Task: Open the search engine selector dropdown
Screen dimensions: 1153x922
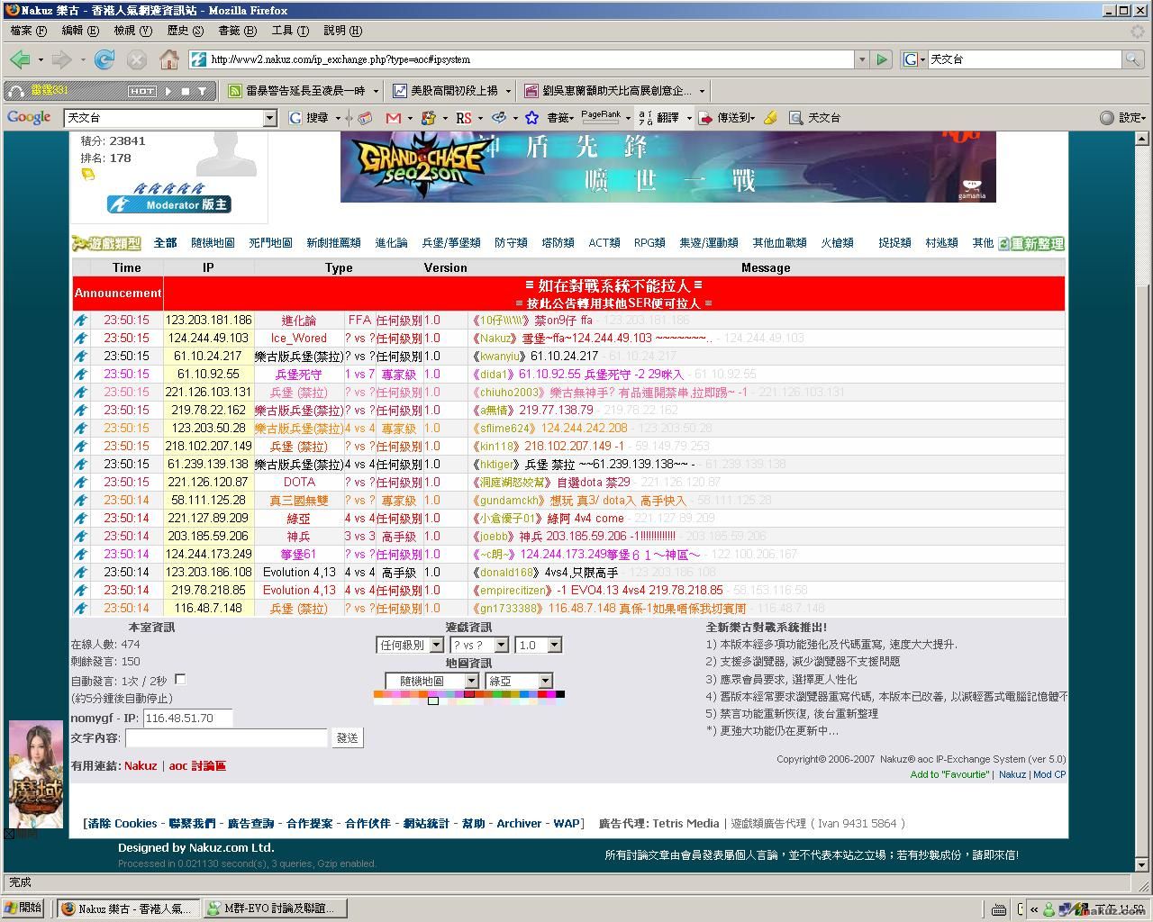Action: pos(914,59)
